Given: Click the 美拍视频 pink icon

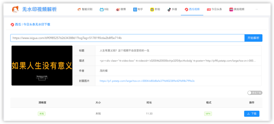Looking at the screenshot, I should [231, 9].
